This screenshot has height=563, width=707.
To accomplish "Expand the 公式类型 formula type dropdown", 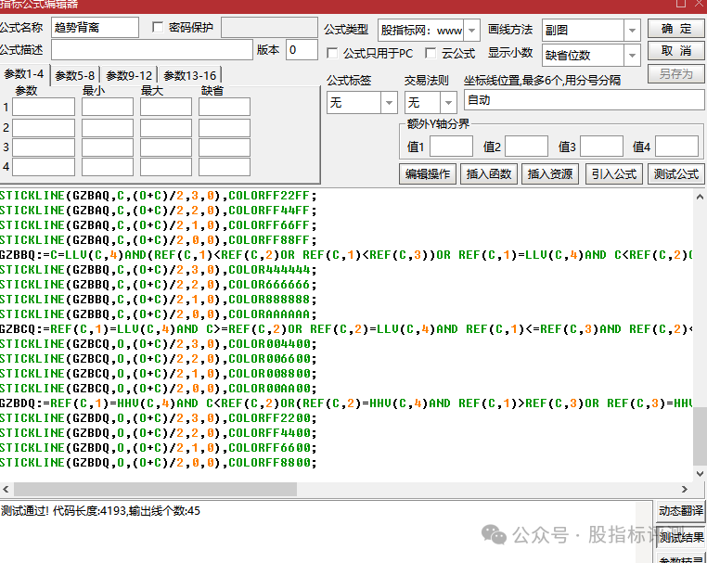I will coord(471,31).
